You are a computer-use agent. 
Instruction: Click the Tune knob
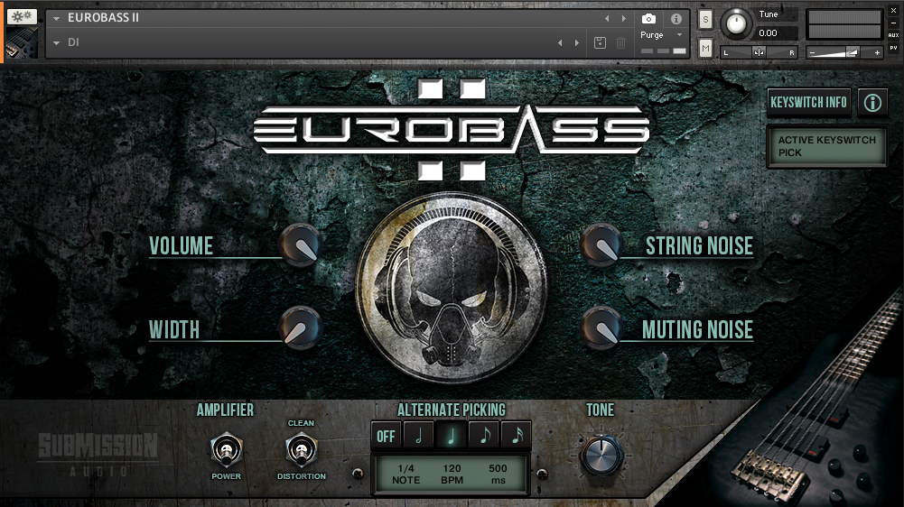(736, 23)
